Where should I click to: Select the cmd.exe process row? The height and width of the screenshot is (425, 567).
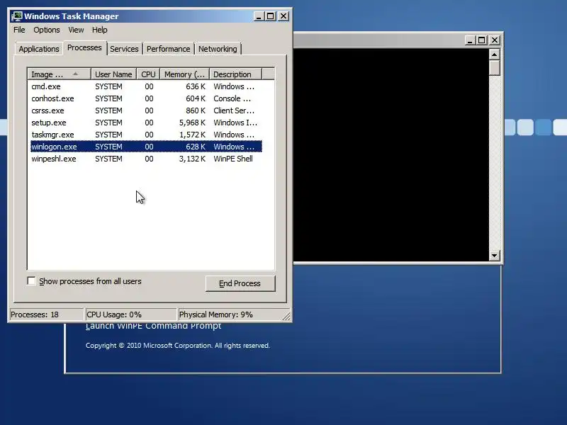point(146,86)
